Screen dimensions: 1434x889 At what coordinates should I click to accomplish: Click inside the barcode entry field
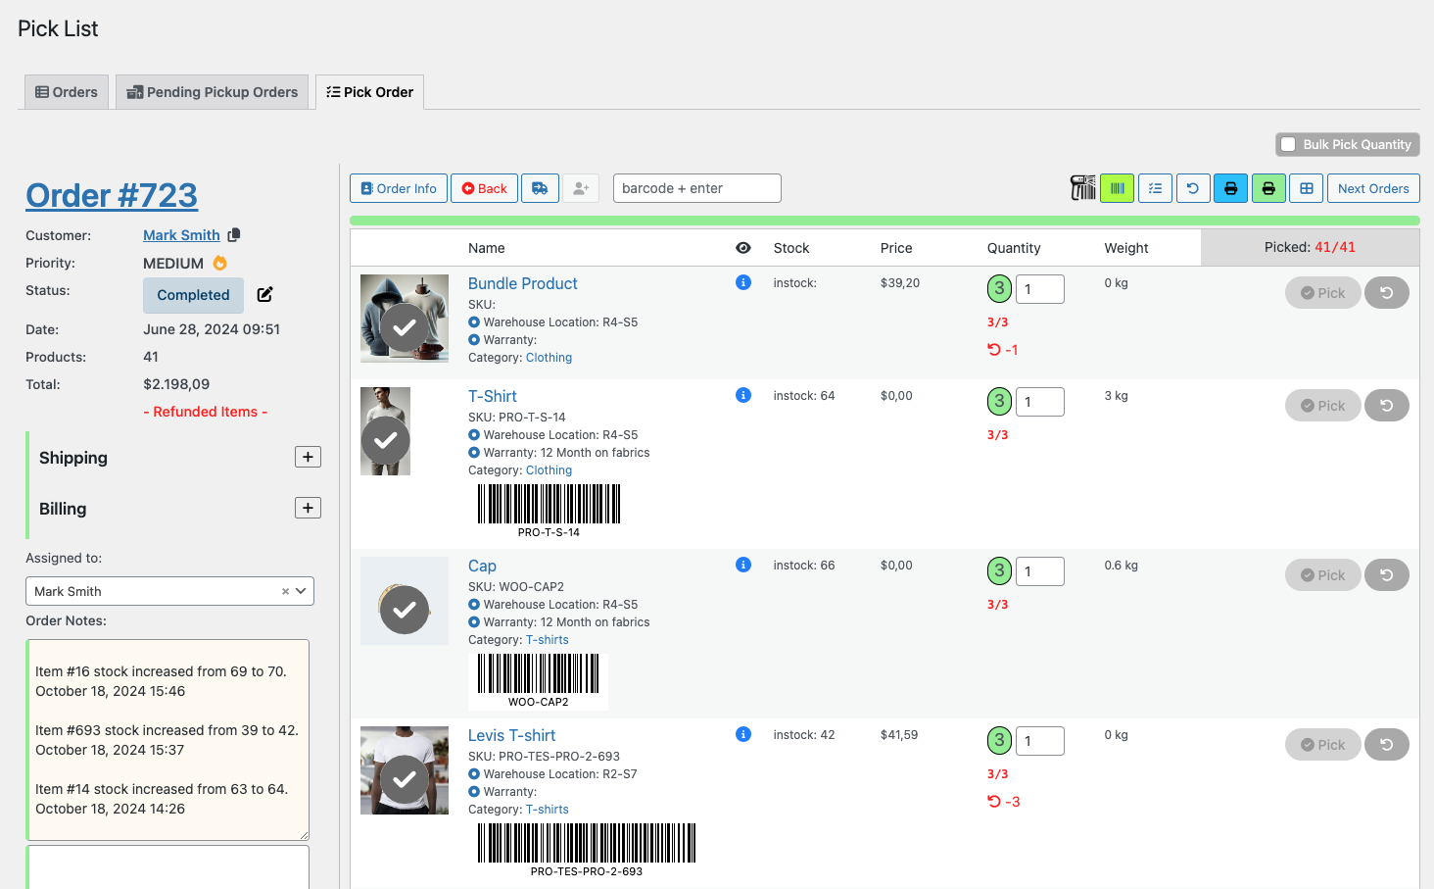696,187
